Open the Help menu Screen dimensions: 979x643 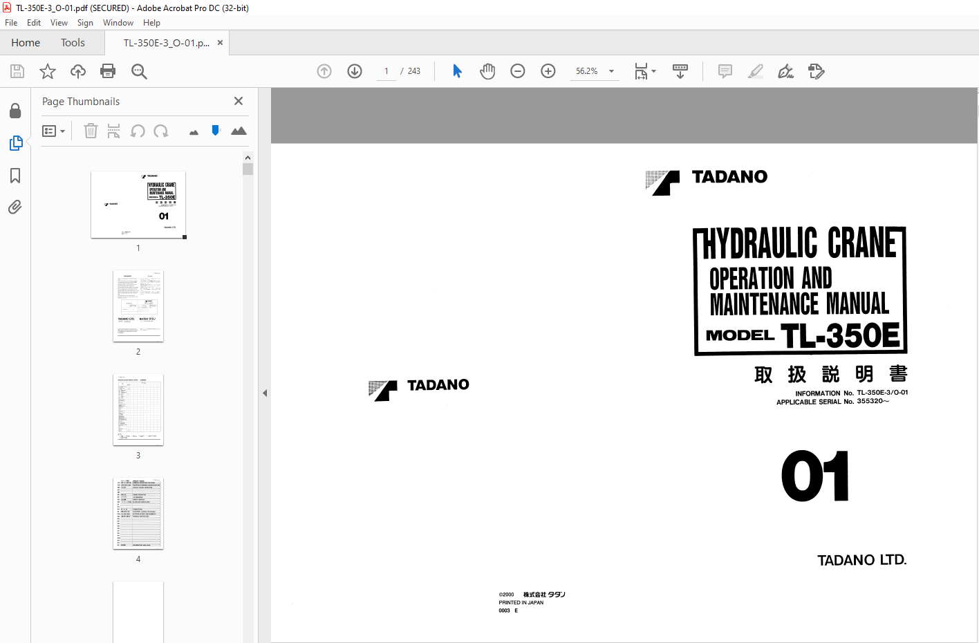click(151, 23)
